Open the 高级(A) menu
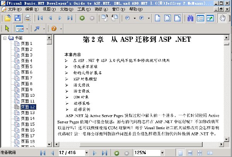This screenshot has width=232, height=157. [101, 9]
